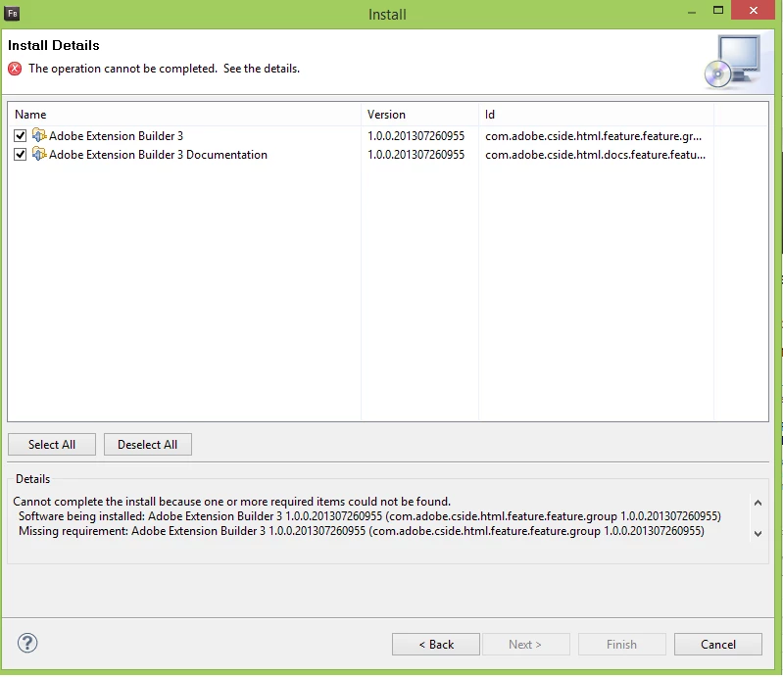
Task: Select the Adobe Extension Builder 3 row name
Action: point(116,136)
